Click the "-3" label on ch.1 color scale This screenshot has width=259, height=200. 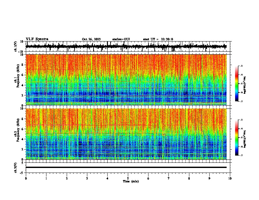241,66
